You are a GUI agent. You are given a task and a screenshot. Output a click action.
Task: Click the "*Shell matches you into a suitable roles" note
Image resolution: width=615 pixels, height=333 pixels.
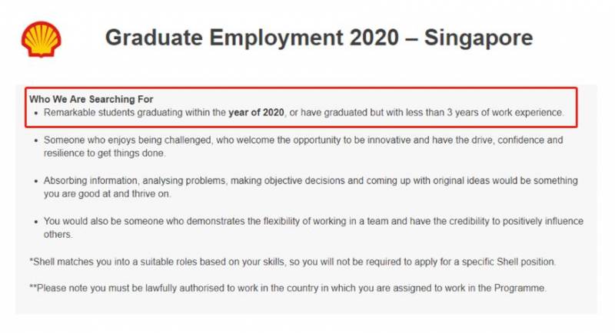click(292, 262)
